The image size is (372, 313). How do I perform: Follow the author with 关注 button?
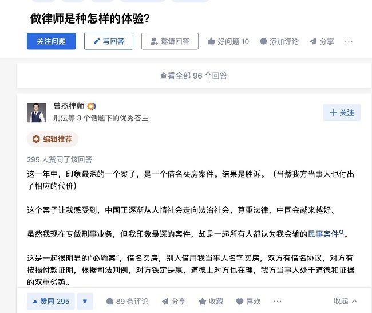[342, 112]
